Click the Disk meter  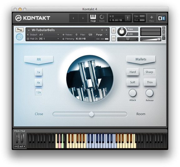pyautogui.click(x=142, y=20)
